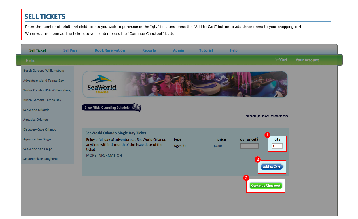Click calendar icon on Operating Schedule button

tap(137, 107)
